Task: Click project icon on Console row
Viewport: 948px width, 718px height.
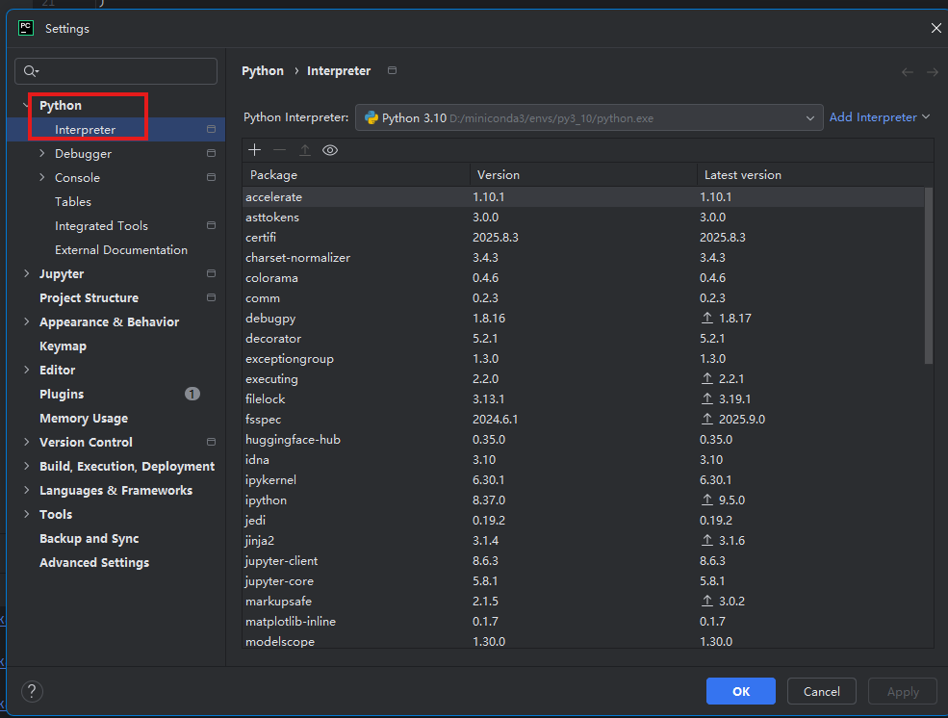Action: click(211, 178)
